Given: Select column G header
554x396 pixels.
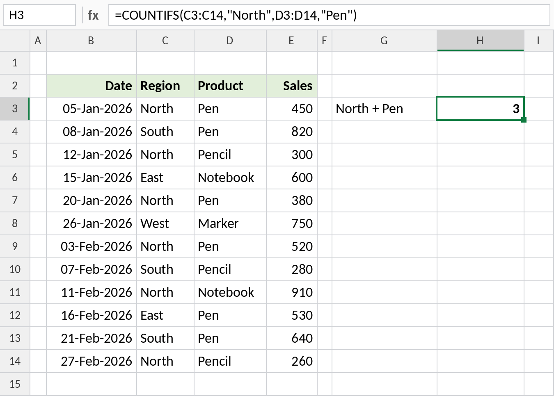Looking at the screenshot, I should point(384,41).
